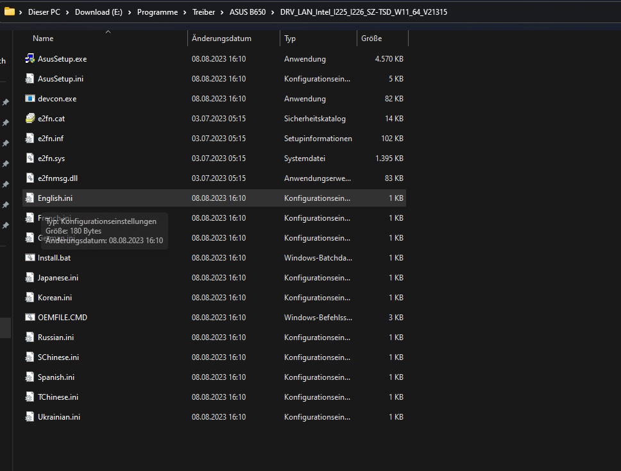Click the Systemdatei type cell

pos(304,158)
